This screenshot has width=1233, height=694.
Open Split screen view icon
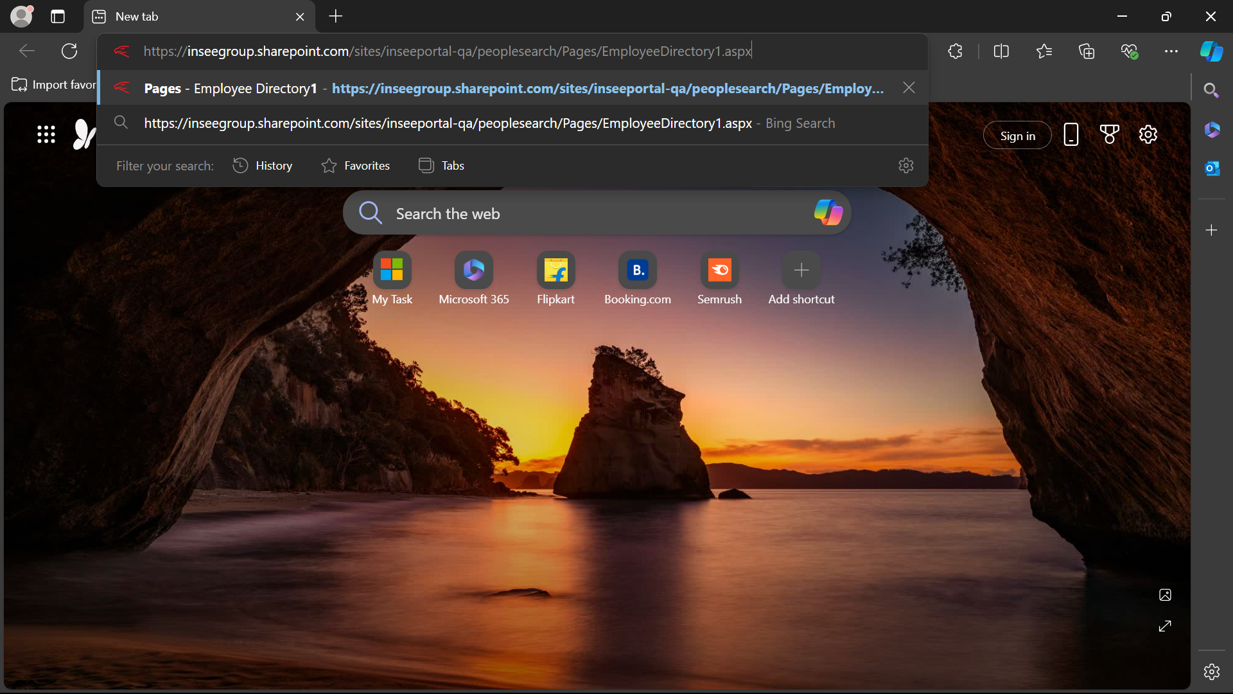pos(1001,51)
